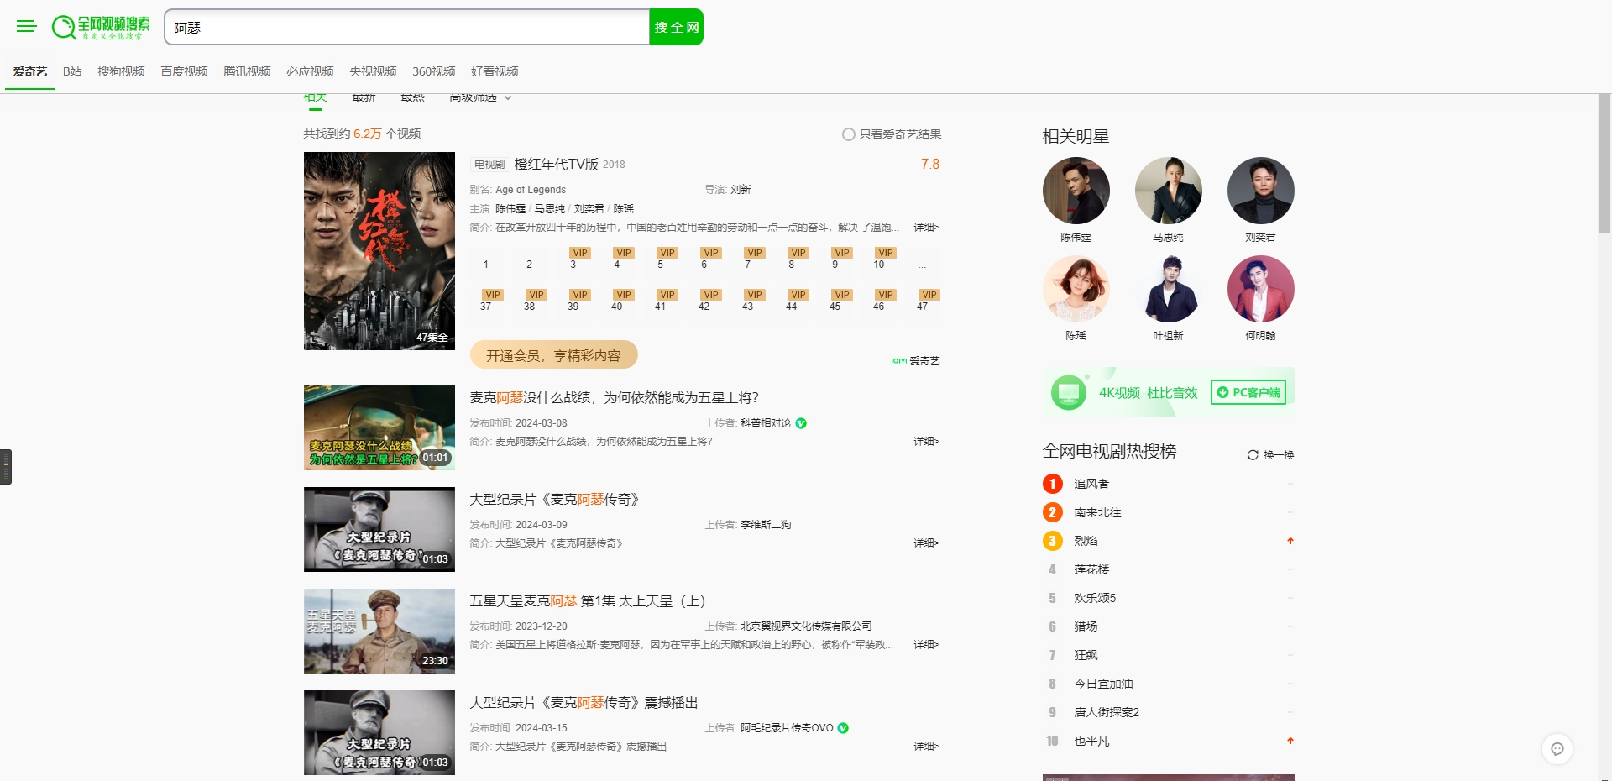Switch to the 必应视频 tab
The image size is (1612, 781).
click(x=310, y=71)
